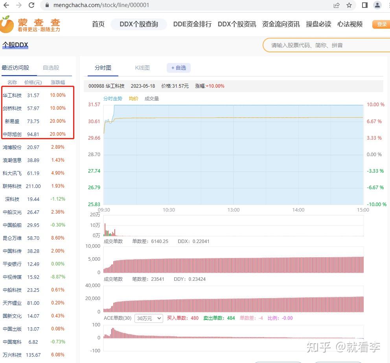Open 国新文化 stock row

point(34,316)
